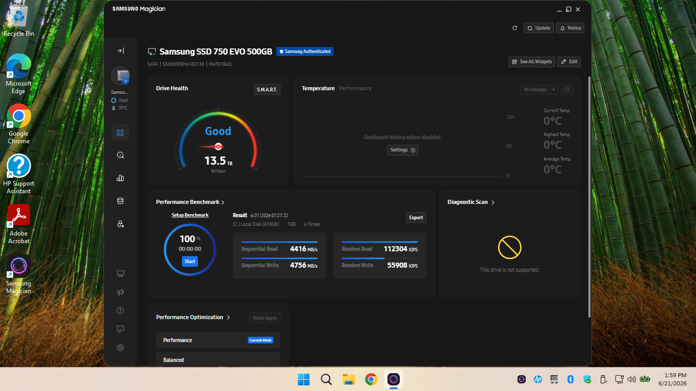Click the Sequential Write 4756 MB/s value

[x=304, y=266]
